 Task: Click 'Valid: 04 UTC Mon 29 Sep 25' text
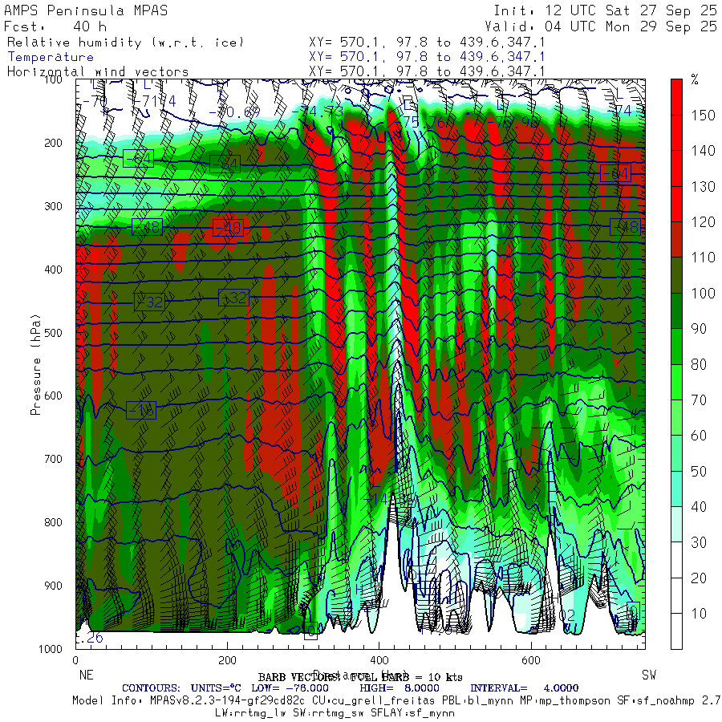click(x=601, y=26)
